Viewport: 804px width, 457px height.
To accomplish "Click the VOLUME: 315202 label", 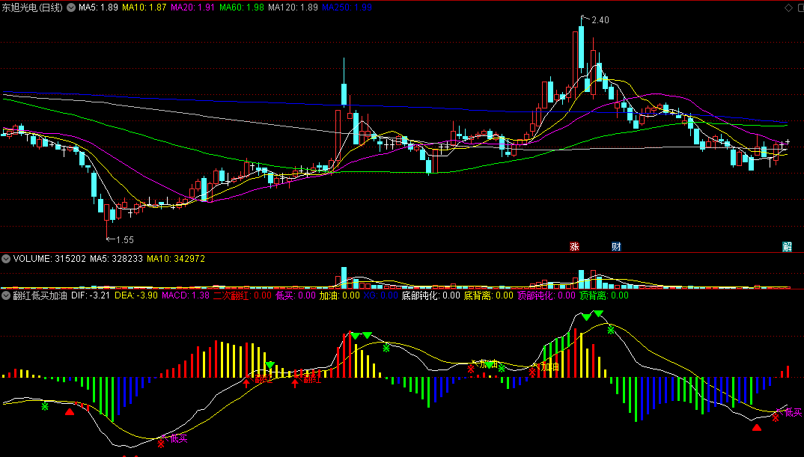I will click(49, 259).
